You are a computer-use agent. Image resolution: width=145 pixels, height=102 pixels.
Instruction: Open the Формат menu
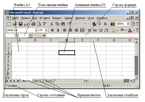(x=57, y=18)
